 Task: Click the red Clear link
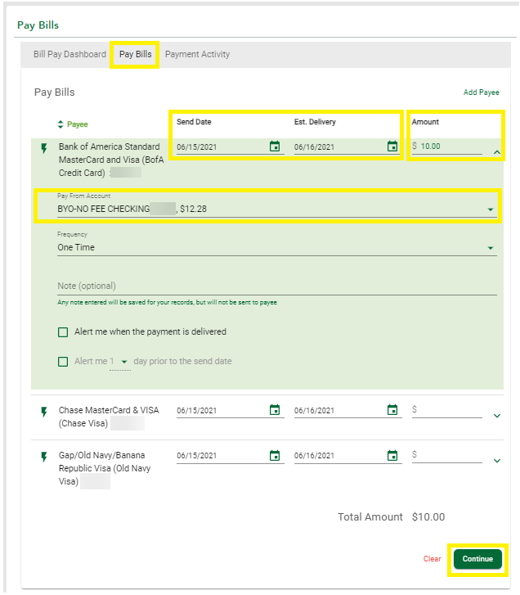pos(432,559)
